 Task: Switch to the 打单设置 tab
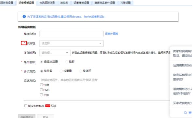click(125, 3)
